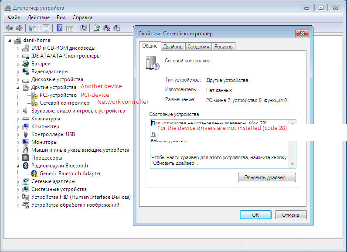Switch to the Ресурсы tab

pos(224,47)
